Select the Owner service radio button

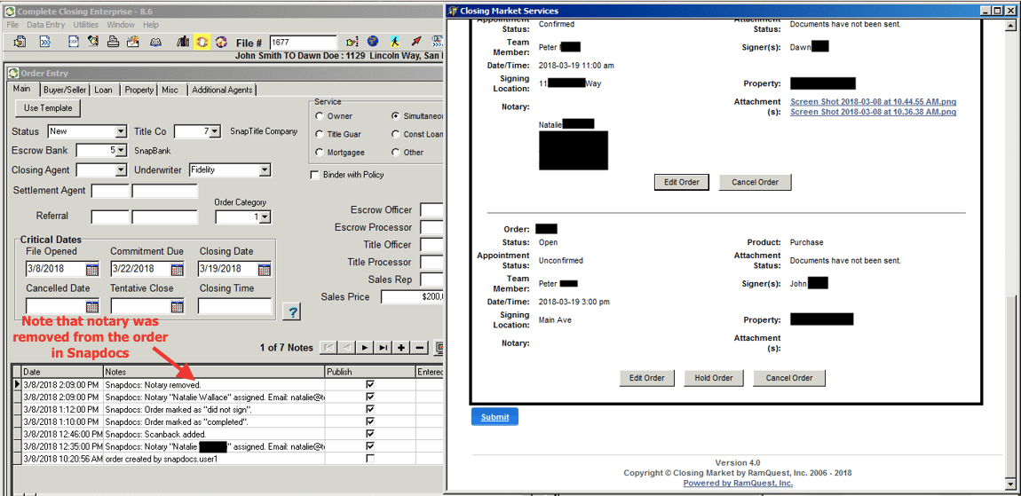[x=319, y=116]
